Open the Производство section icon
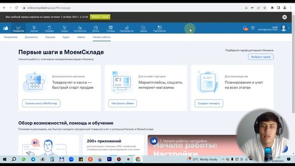Viewport: 295px width, 166px height. click(127, 29)
